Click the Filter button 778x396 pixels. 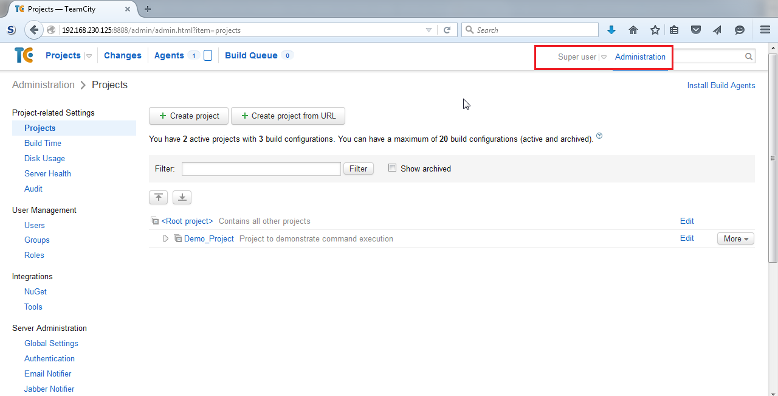(x=358, y=168)
